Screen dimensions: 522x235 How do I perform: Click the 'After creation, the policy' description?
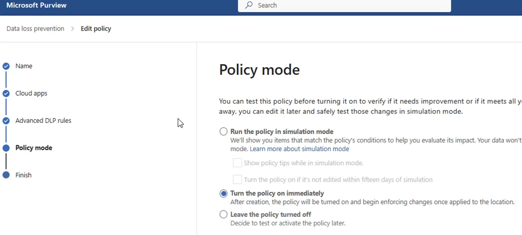point(372,202)
